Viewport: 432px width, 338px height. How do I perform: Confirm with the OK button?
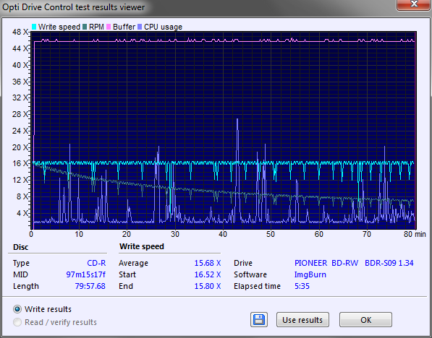click(365, 320)
